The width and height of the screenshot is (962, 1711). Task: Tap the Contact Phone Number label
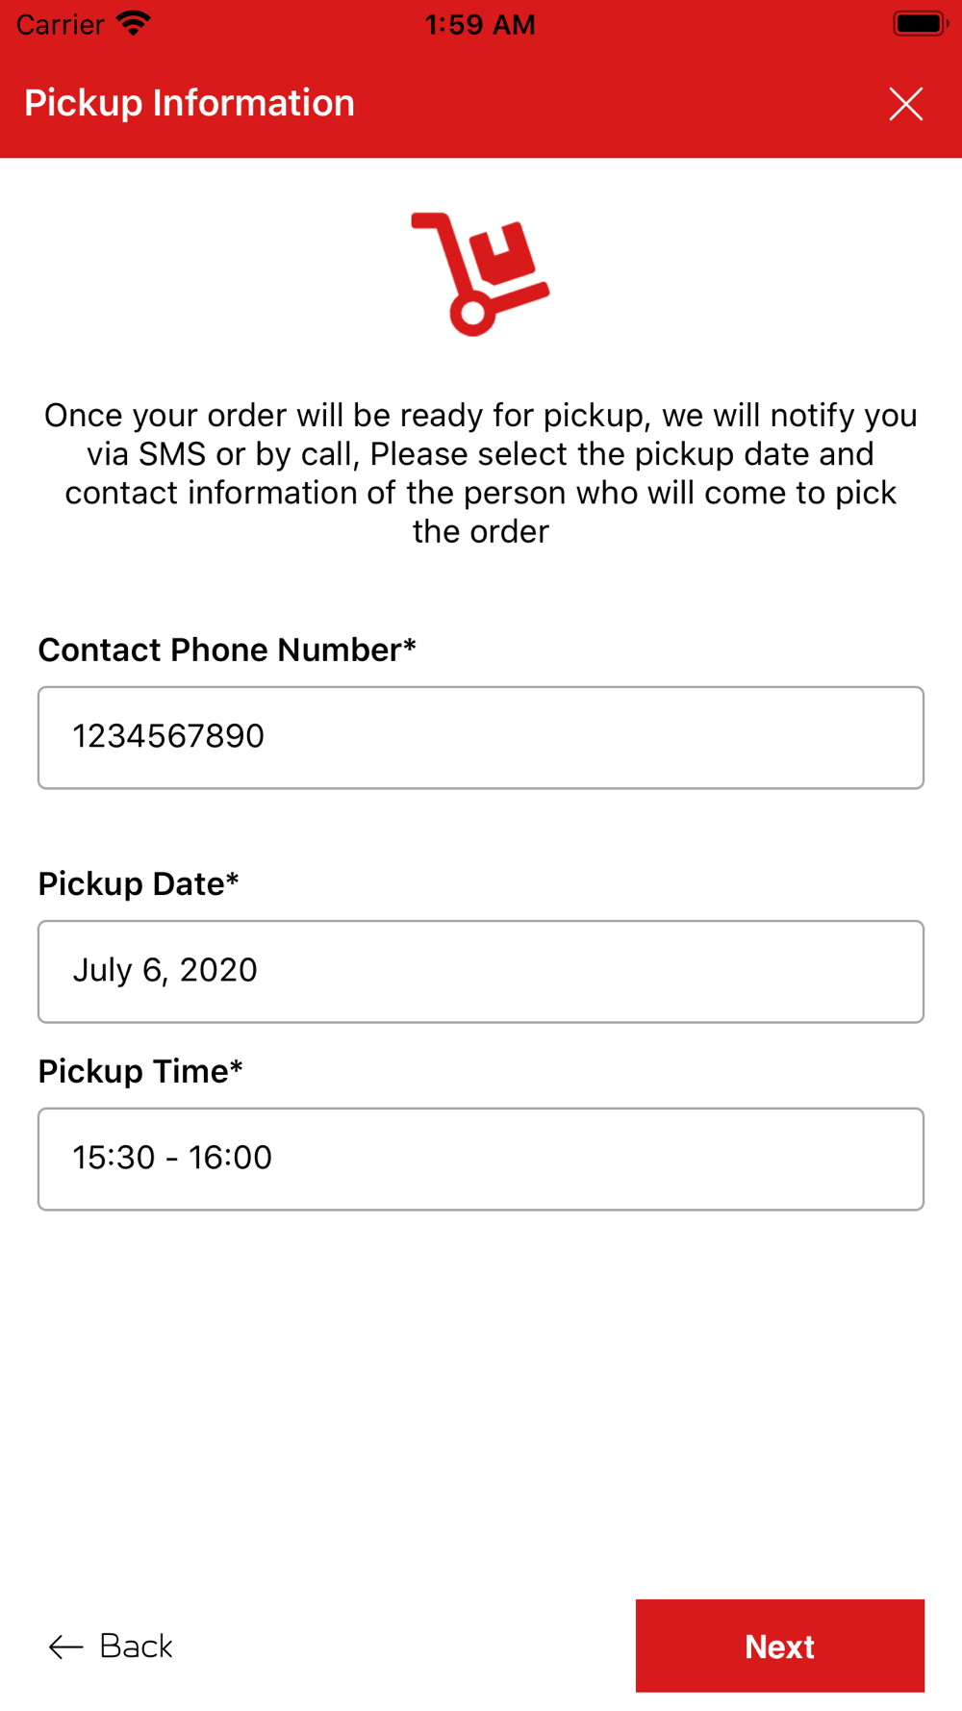pyautogui.click(x=227, y=650)
